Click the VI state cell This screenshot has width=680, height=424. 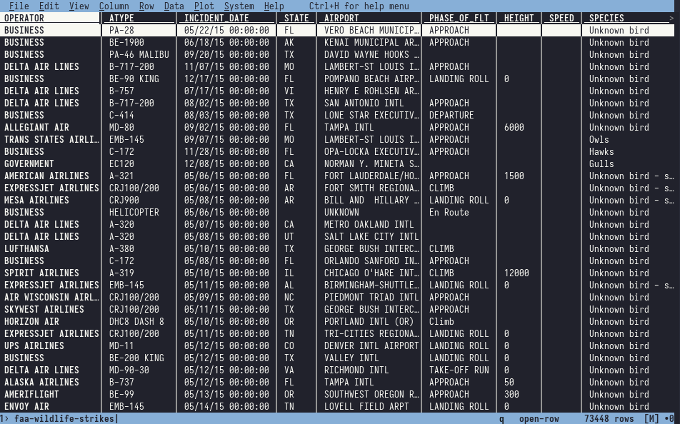click(289, 91)
